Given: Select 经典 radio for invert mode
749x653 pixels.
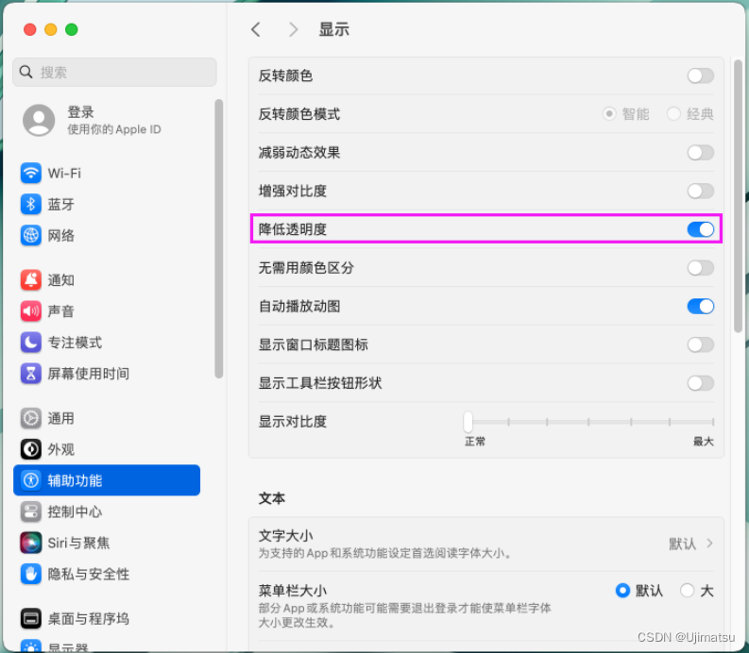Looking at the screenshot, I should pyautogui.click(x=673, y=114).
